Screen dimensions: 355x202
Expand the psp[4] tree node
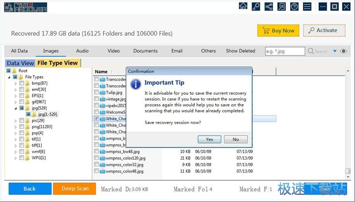pos(16,133)
